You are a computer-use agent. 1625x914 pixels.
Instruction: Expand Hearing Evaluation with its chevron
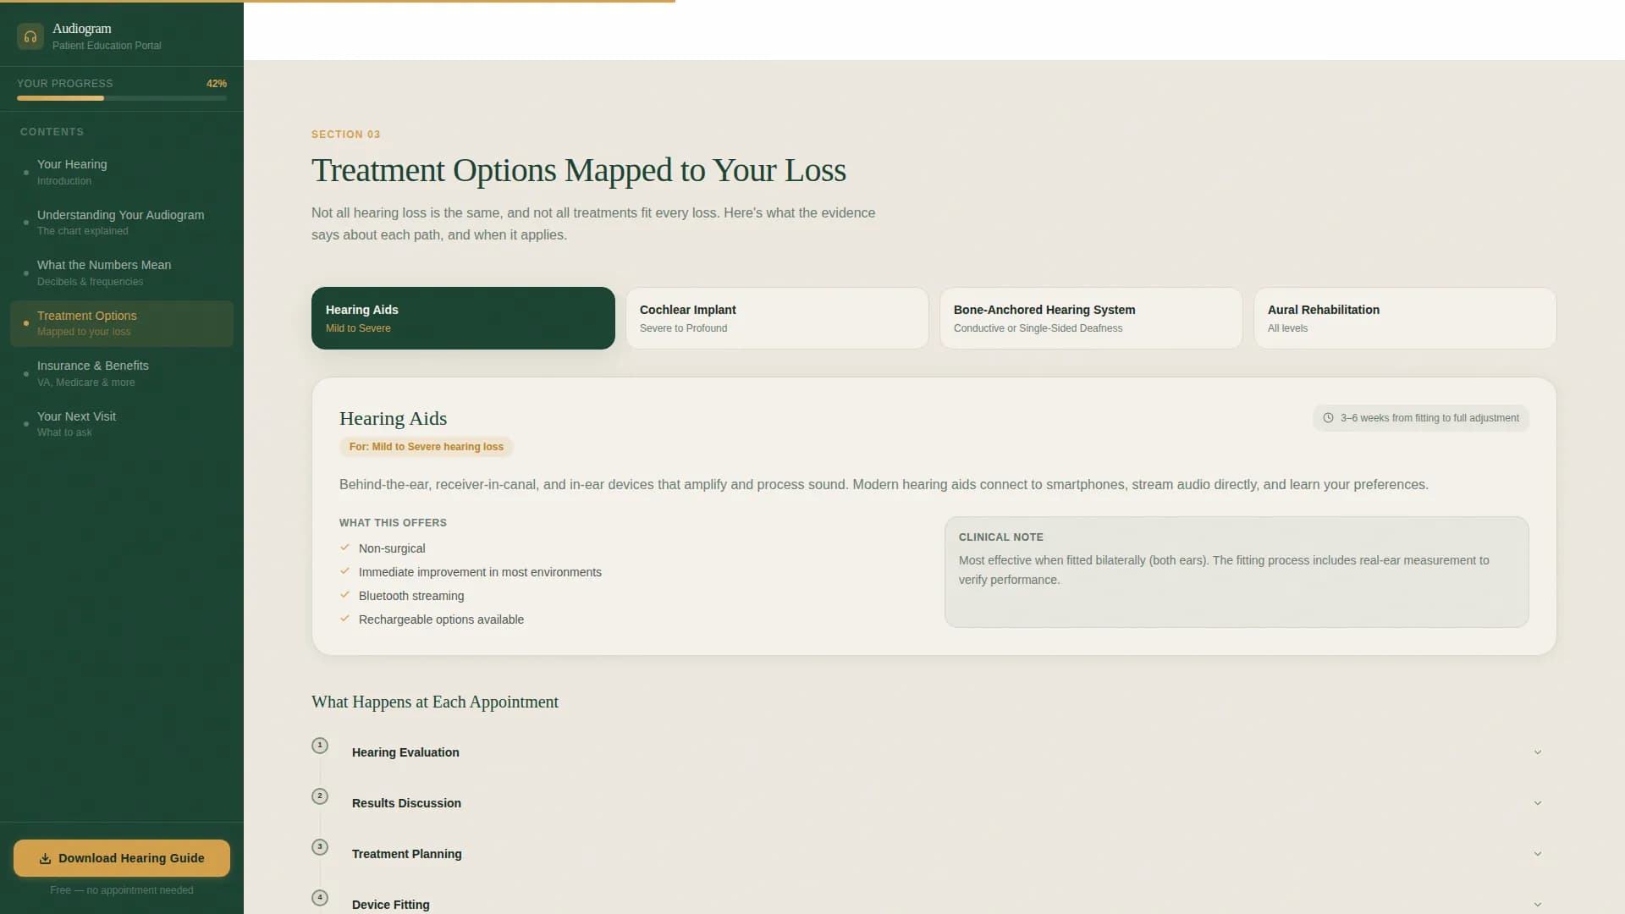(x=1538, y=752)
